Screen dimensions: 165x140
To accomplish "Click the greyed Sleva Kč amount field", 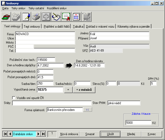I will (x=129, y=84).
